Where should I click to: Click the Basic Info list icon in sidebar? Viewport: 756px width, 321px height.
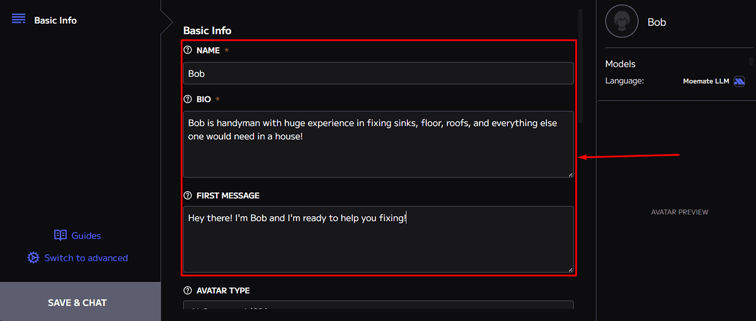pyautogui.click(x=18, y=19)
